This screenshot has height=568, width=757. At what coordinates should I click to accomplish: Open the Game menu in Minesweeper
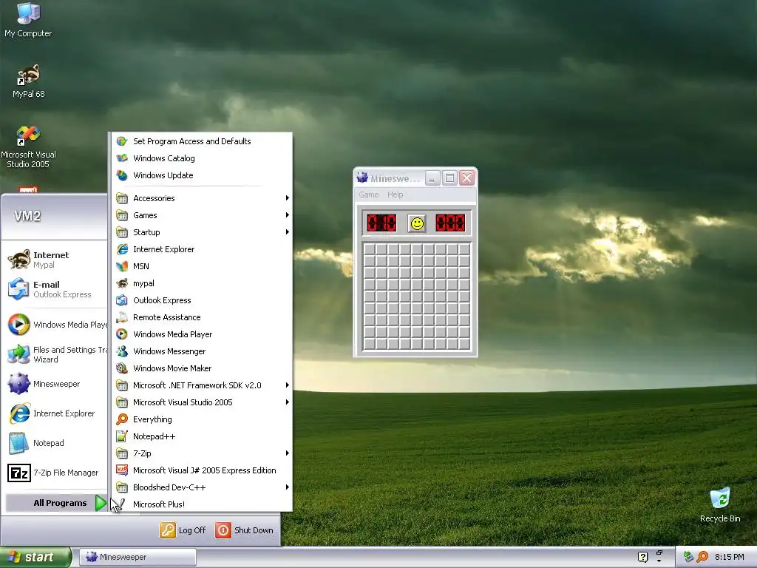(369, 195)
